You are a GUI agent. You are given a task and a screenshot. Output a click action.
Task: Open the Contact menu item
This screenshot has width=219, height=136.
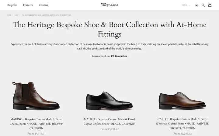43,5
